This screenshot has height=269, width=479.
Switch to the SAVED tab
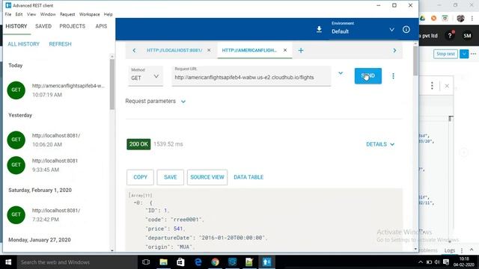[43, 26]
